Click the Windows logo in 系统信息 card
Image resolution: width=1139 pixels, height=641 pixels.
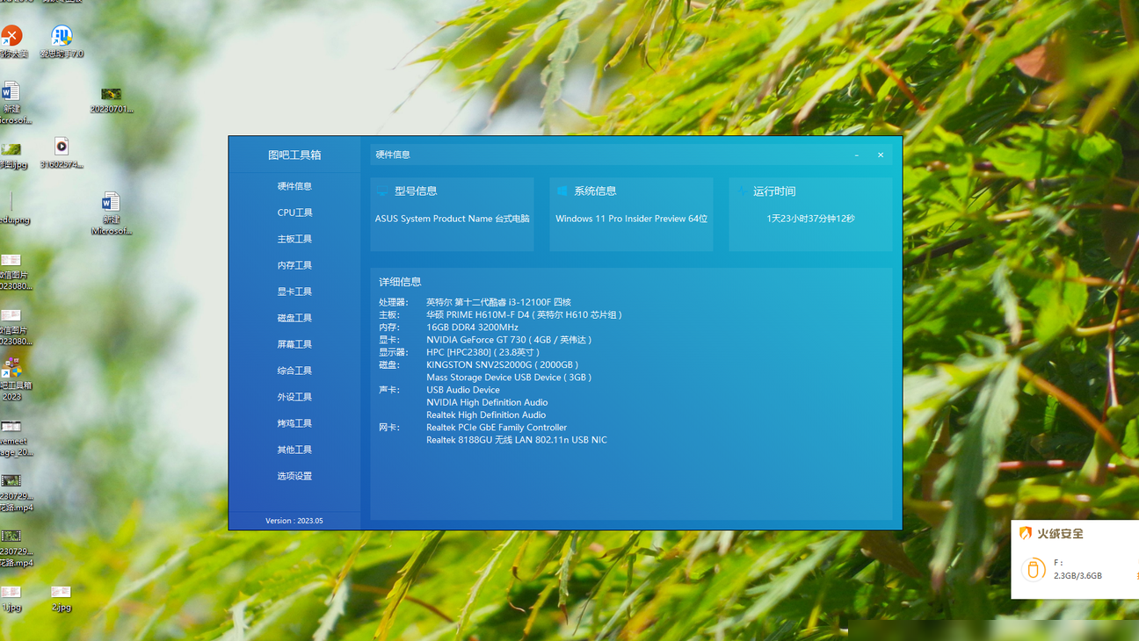pyautogui.click(x=562, y=191)
